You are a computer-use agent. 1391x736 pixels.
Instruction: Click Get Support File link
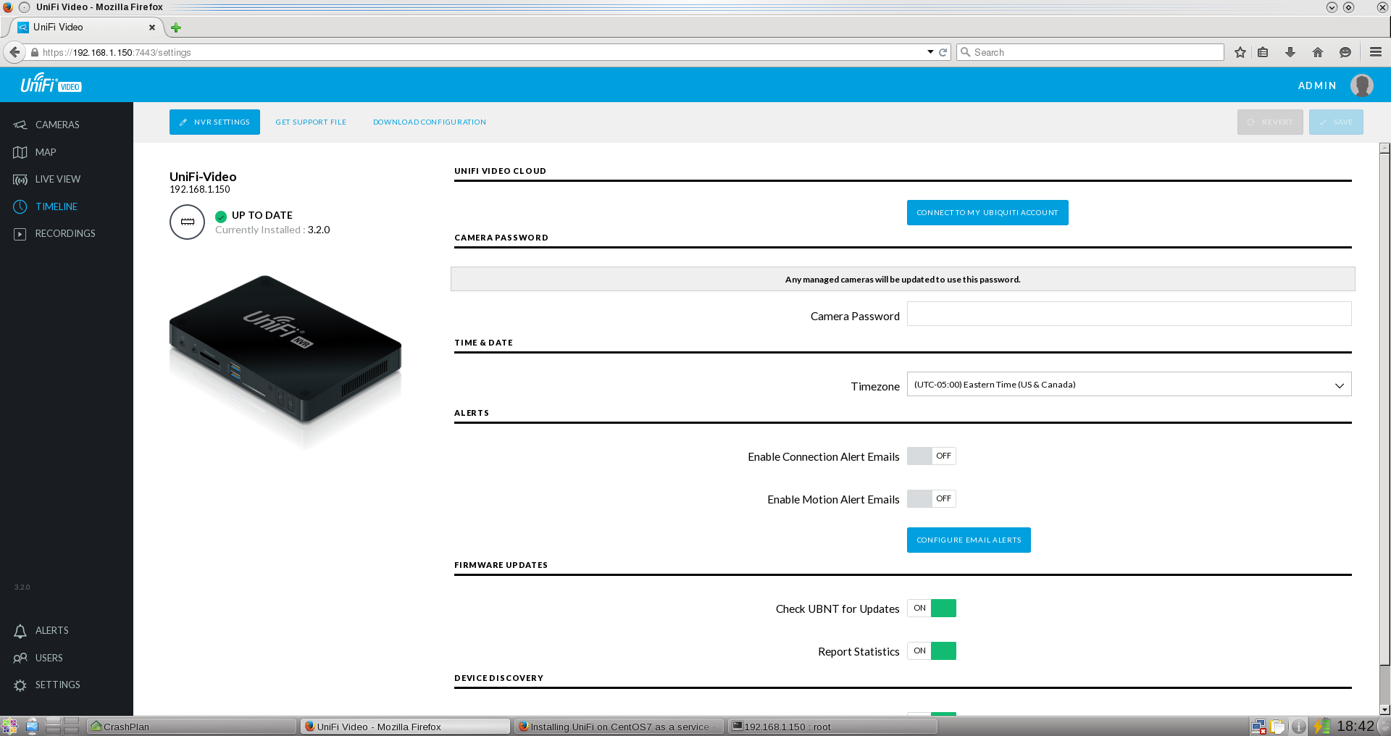click(311, 122)
